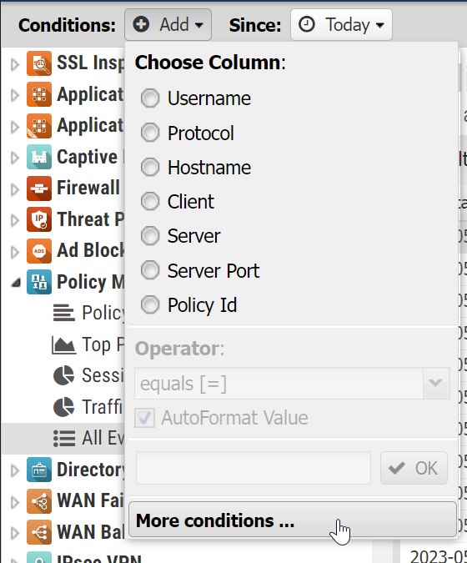Click the Directory Connector icon
The height and width of the screenshot is (563, 467).
38,470
